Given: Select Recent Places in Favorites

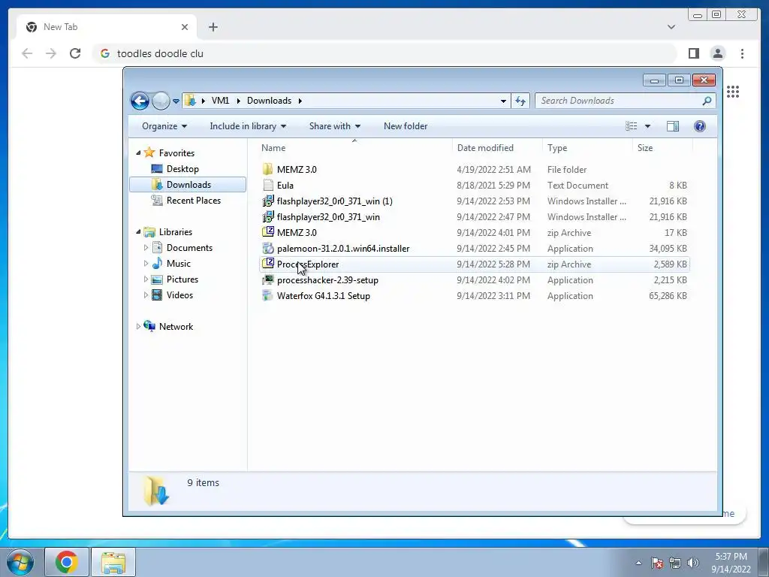Looking at the screenshot, I should [193, 200].
